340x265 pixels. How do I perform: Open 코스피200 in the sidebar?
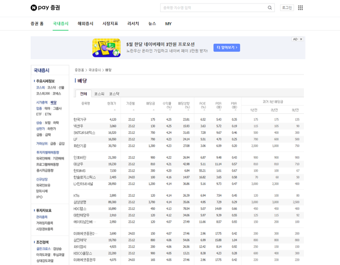[x=43, y=94]
